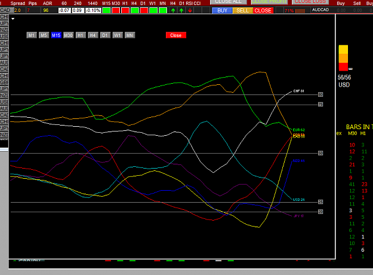Click the Spread column header

(17, 4)
